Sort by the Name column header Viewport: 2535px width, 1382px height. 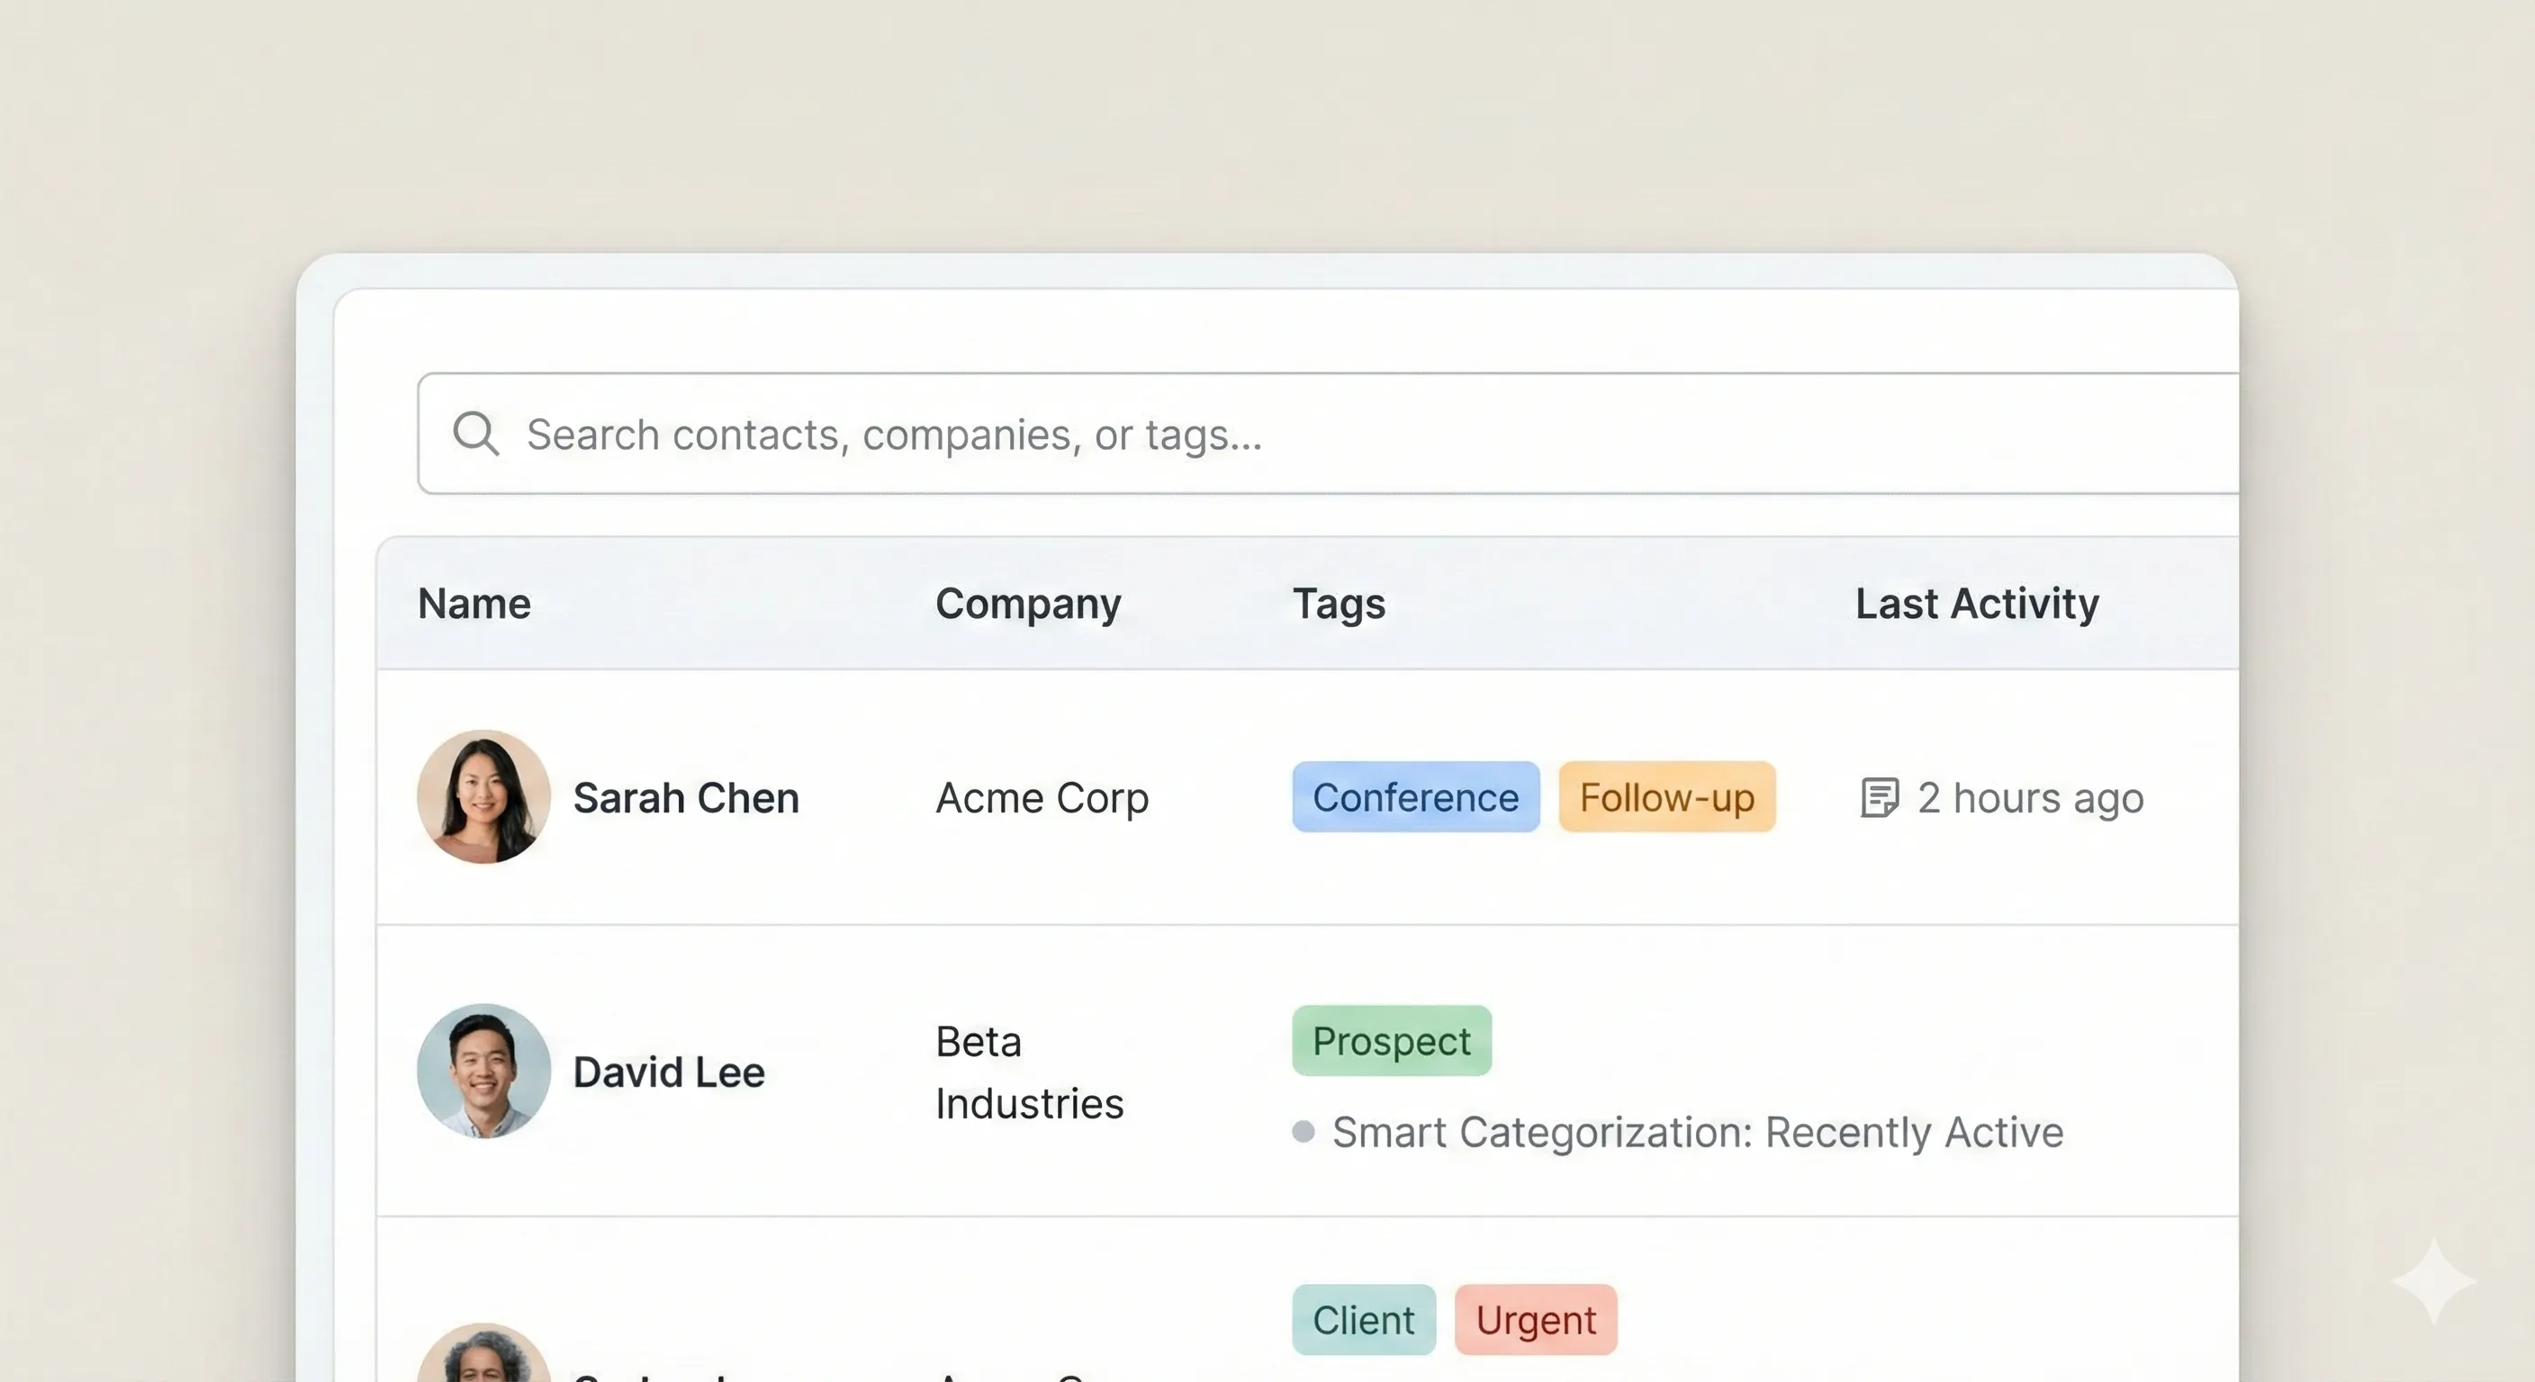point(474,603)
